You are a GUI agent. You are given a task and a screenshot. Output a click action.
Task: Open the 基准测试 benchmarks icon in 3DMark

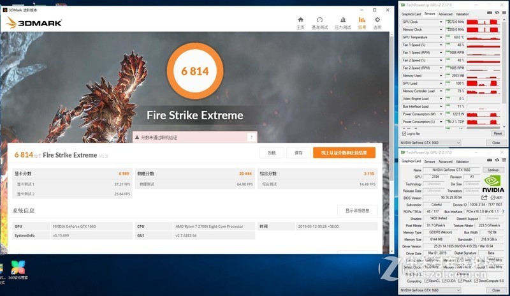[319, 23]
